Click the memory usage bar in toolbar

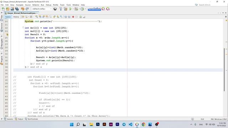(x=94, y=9)
